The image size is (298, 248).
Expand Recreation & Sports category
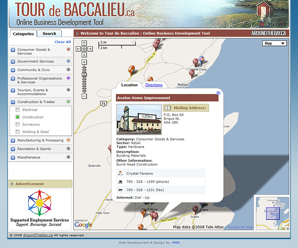click(13, 149)
